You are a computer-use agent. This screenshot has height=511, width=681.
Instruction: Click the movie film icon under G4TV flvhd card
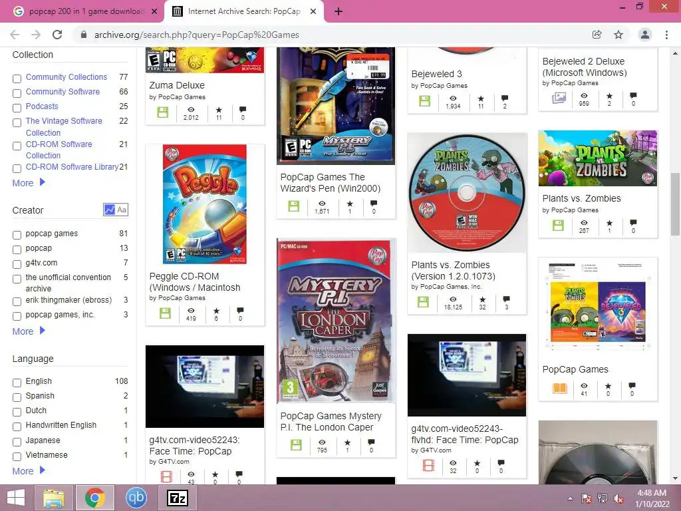pyautogui.click(x=428, y=465)
